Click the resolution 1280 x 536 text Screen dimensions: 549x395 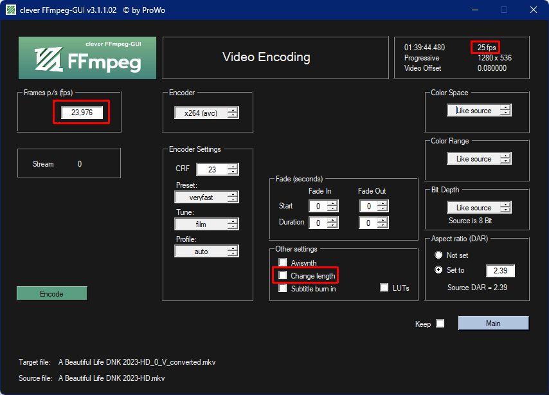494,58
